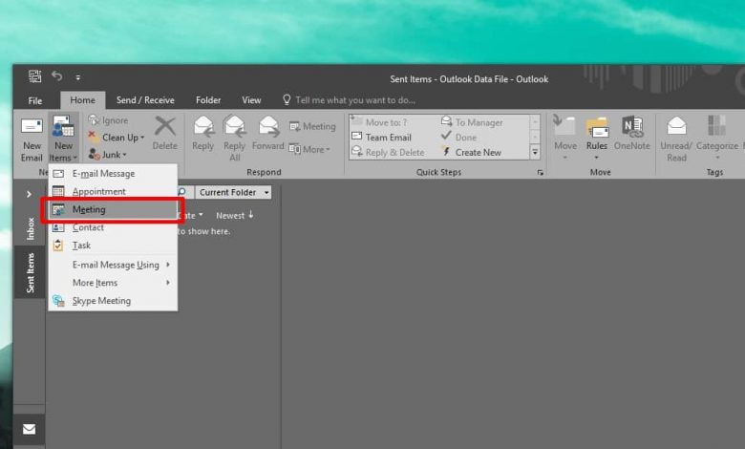Click the Delete X icon
The image size is (745, 449).
[165, 126]
